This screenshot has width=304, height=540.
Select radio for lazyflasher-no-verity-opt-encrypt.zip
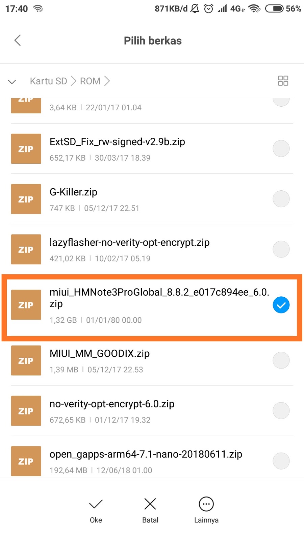click(x=281, y=249)
